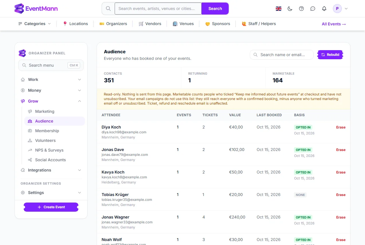This screenshot has height=245, width=365.
Task: Open Volunteers in the Grow submenu
Action: tap(54, 140)
